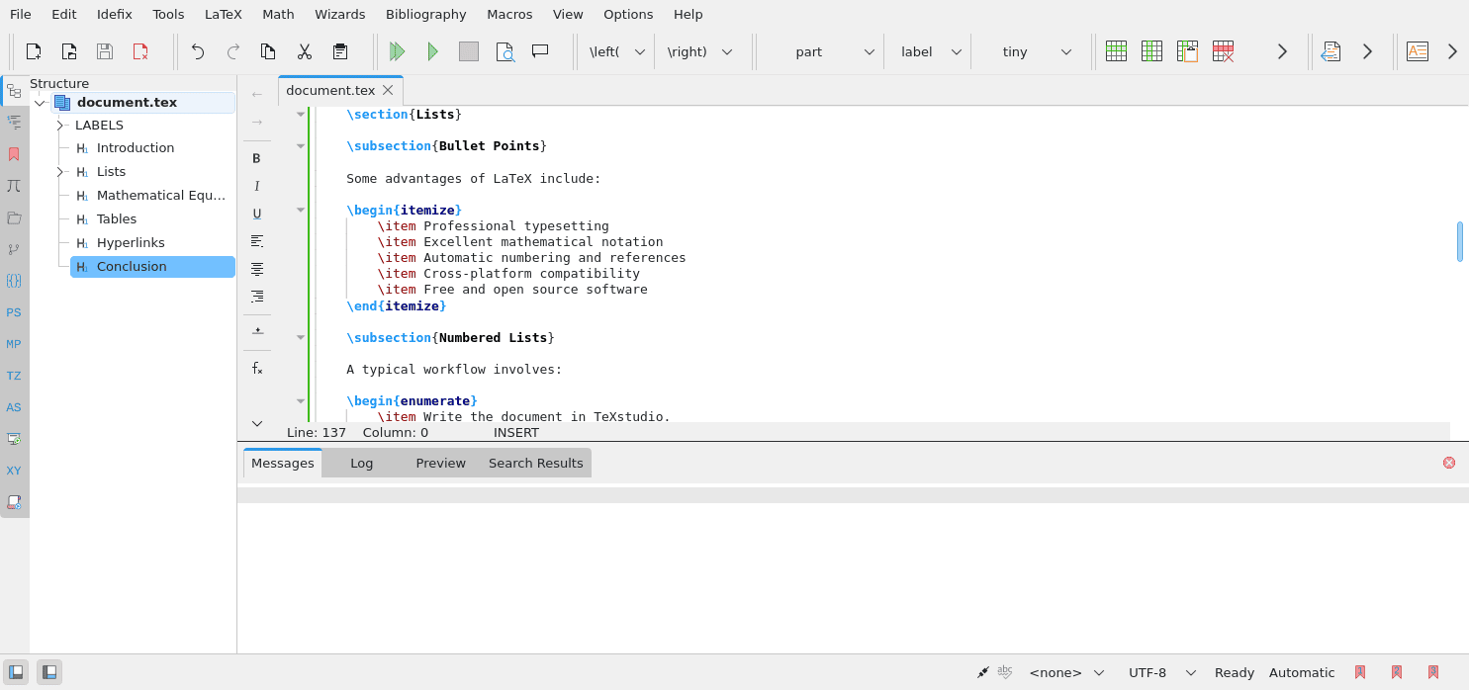Compile with the single green arrow
This screenshot has height=690, width=1469.
point(432,51)
